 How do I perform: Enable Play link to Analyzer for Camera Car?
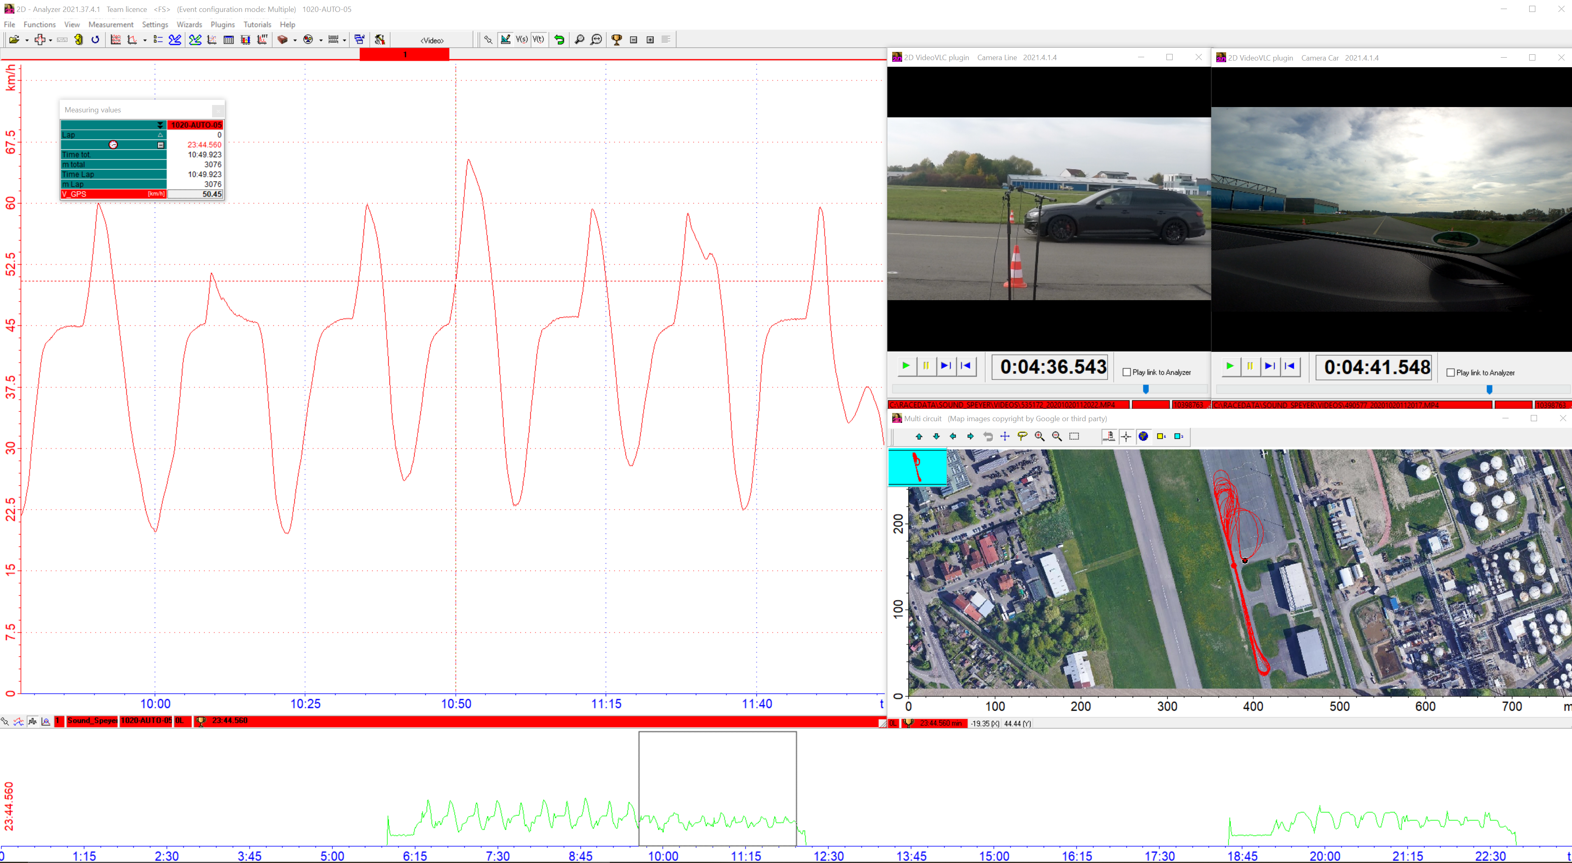click(1451, 373)
